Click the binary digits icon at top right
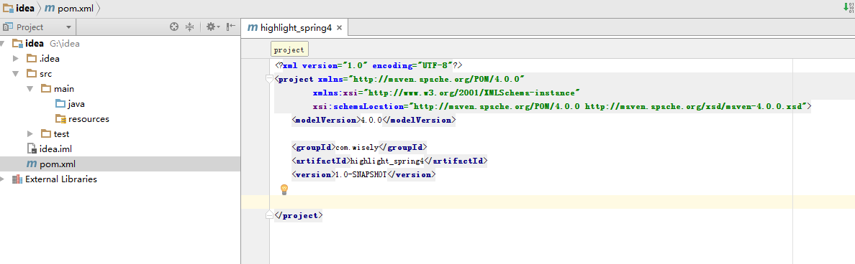Screen dimensions: 855x264 [x=851, y=7]
